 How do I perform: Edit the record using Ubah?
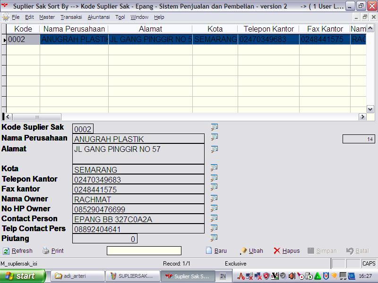[x=251, y=251]
